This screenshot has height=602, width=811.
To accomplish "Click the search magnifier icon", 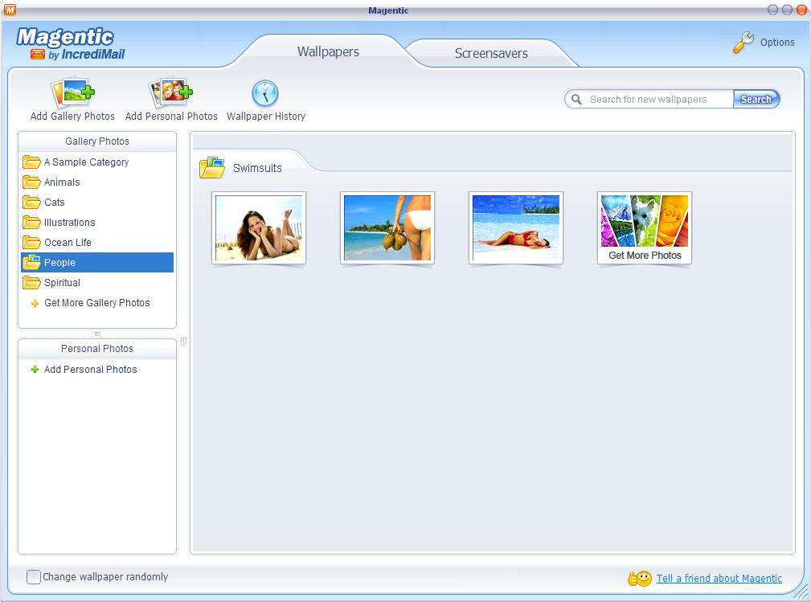I will point(575,99).
